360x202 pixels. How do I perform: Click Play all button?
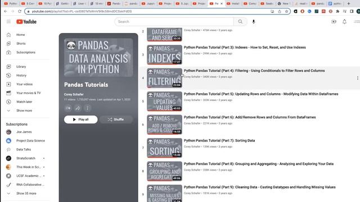click(81, 120)
